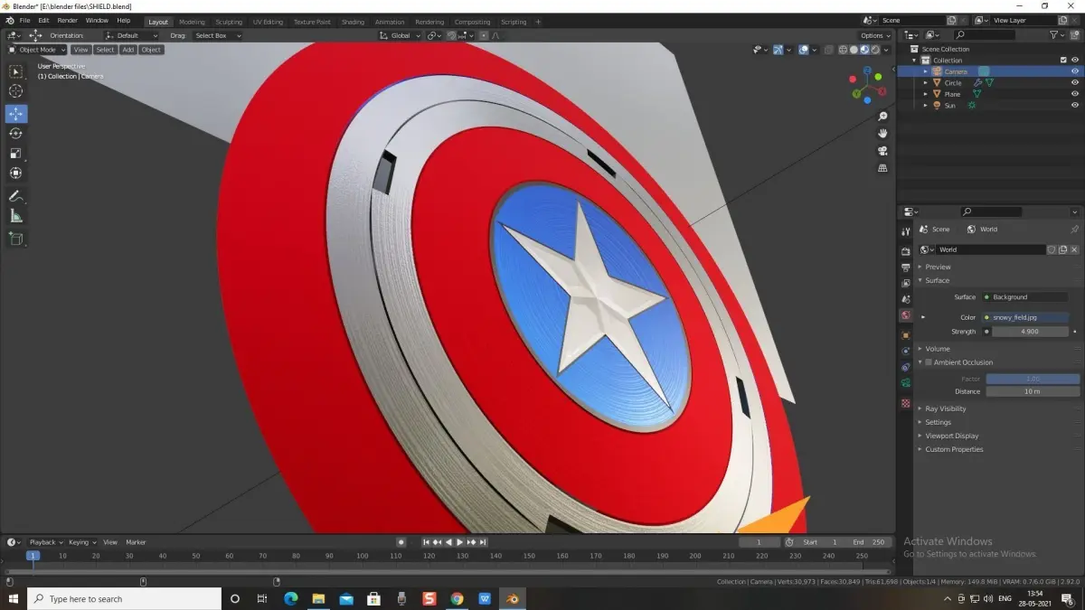Open the Object Constraints properties tab
The height and width of the screenshot is (610, 1085).
[x=906, y=367]
